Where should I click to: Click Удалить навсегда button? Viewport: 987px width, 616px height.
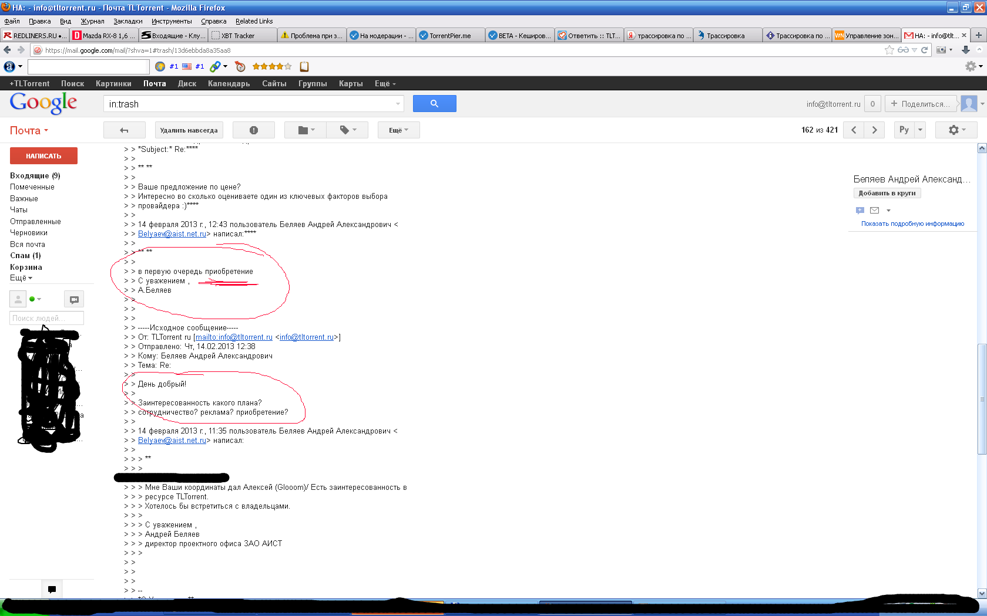click(x=189, y=130)
